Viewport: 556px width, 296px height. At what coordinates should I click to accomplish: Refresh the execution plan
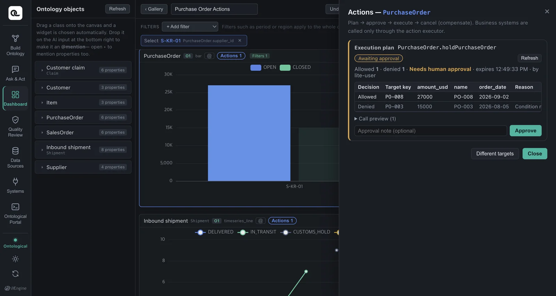point(529,58)
